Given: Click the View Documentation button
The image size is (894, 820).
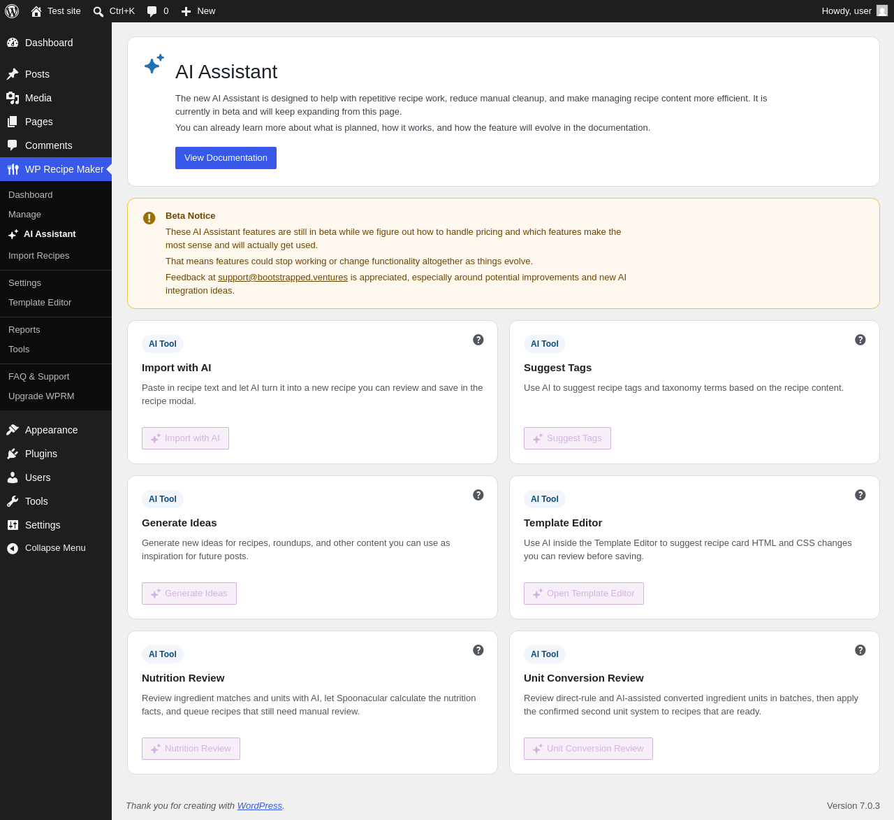Looking at the screenshot, I should [x=226, y=158].
